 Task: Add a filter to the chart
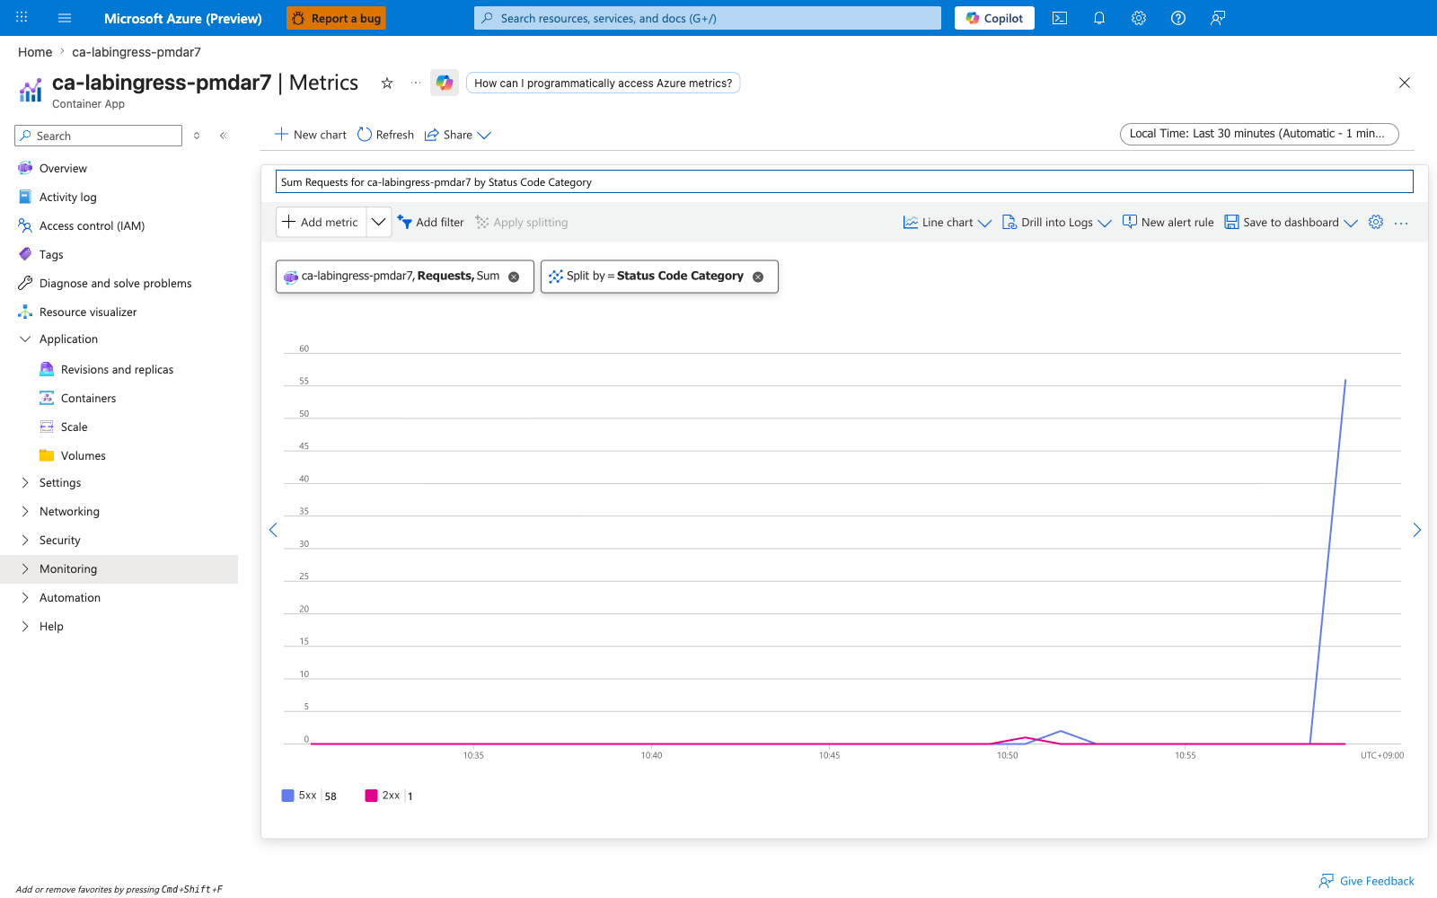click(x=431, y=223)
